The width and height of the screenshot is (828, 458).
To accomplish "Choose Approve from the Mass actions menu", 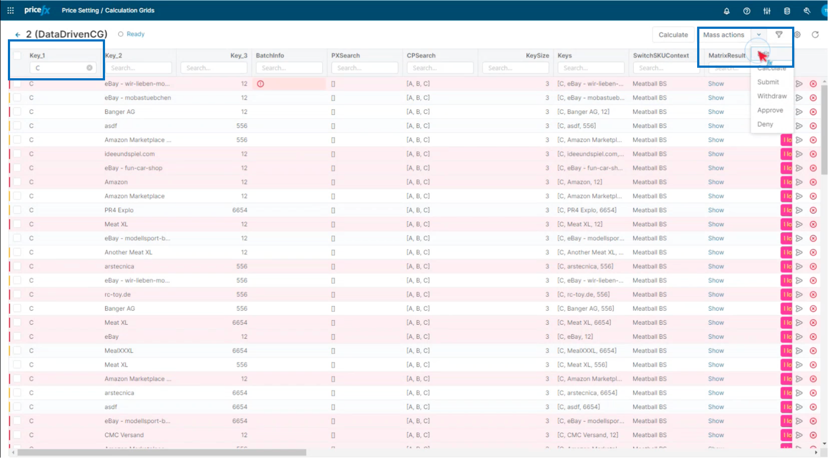I will click(x=770, y=110).
